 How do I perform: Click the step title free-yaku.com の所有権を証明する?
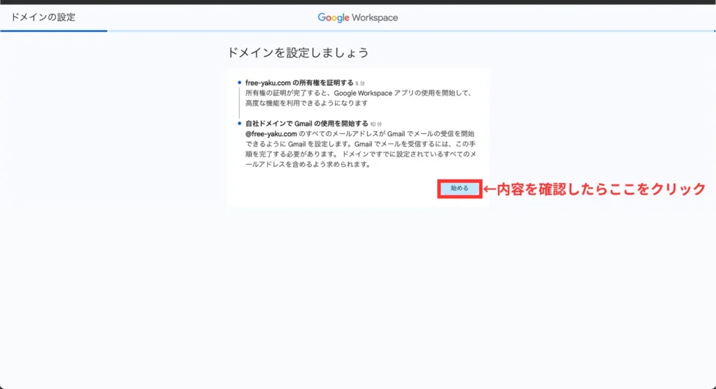pos(299,82)
